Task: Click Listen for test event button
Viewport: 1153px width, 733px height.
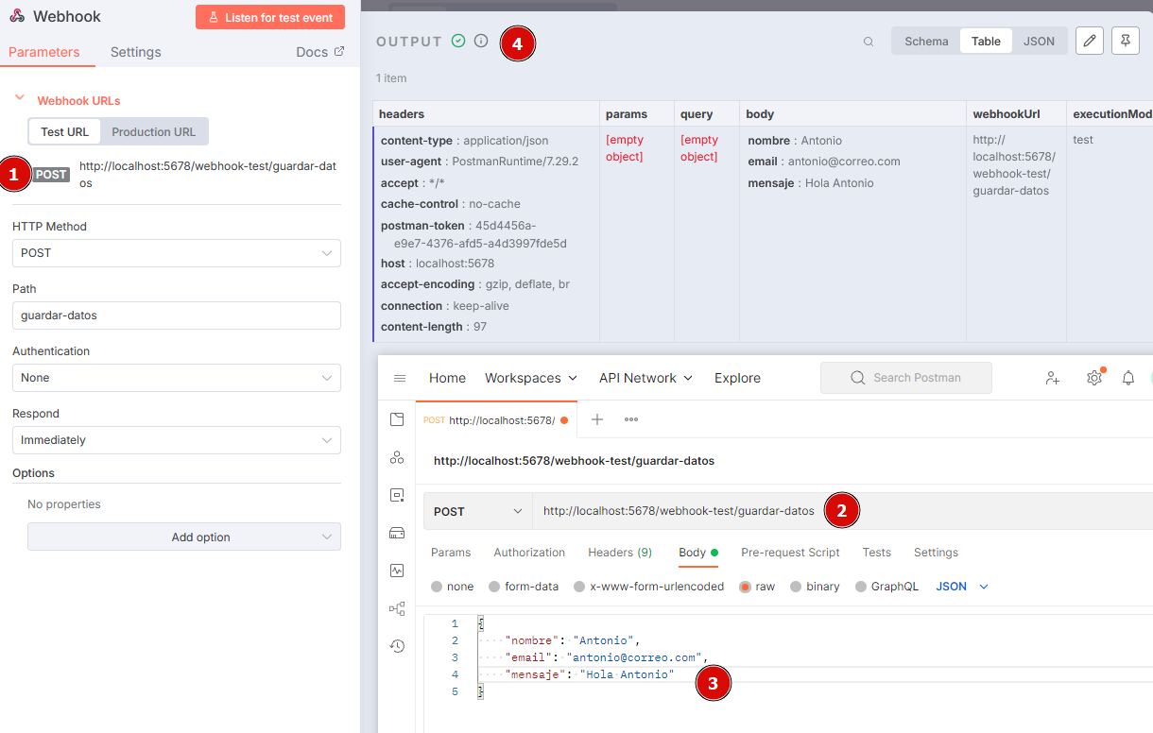Action: tap(270, 17)
